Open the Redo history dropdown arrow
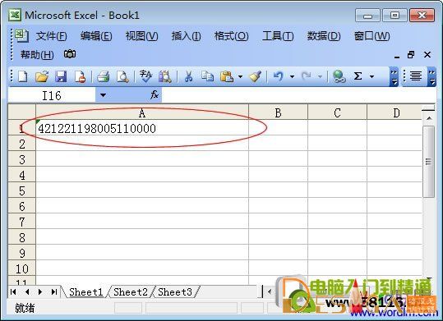This screenshot has width=443, height=321. [320, 76]
